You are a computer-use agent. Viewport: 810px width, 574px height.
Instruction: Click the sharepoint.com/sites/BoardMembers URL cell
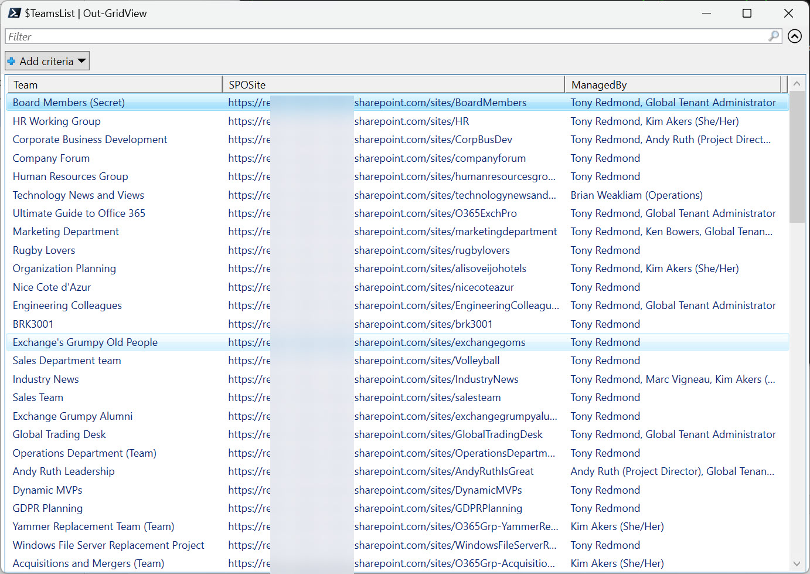tap(441, 103)
